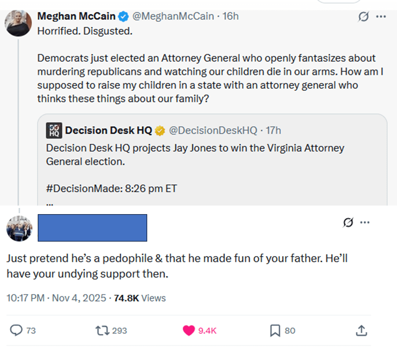
Task: Open more options on the reply tweet
Action: point(365,223)
